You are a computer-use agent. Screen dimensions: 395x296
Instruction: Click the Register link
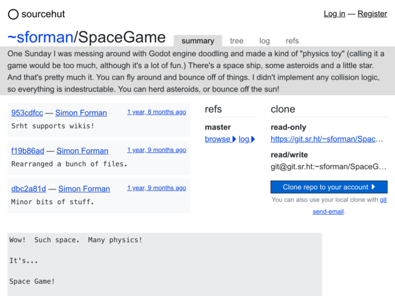point(372,14)
